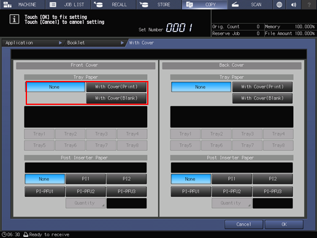The width and height of the screenshot is (317, 238).
Task: Select None for Back Cover post inserter
Action: click(x=191, y=179)
